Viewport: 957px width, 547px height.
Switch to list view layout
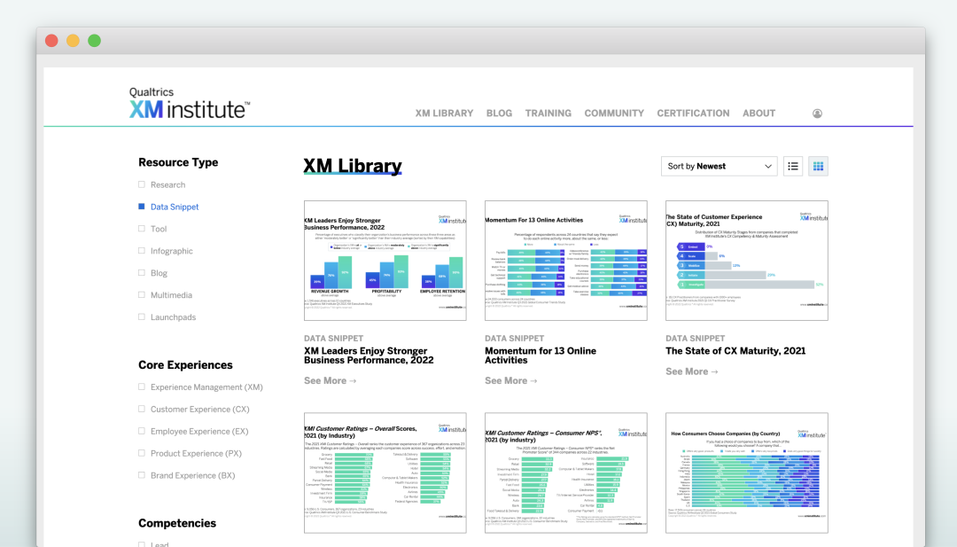tap(793, 166)
